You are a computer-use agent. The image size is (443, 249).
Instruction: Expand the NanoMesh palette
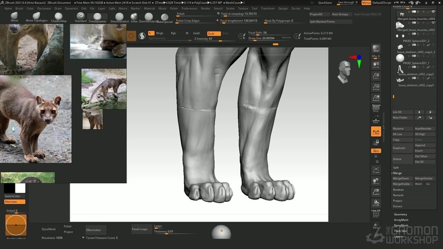401,225
